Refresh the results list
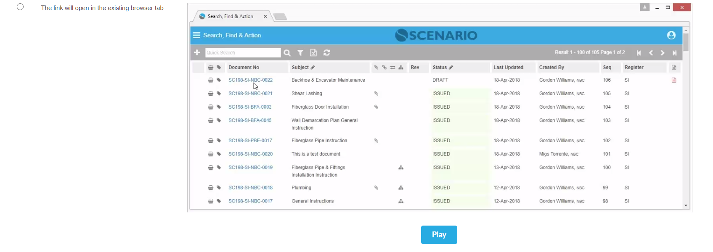Viewport: 713px width, 252px height. tap(327, 53)
